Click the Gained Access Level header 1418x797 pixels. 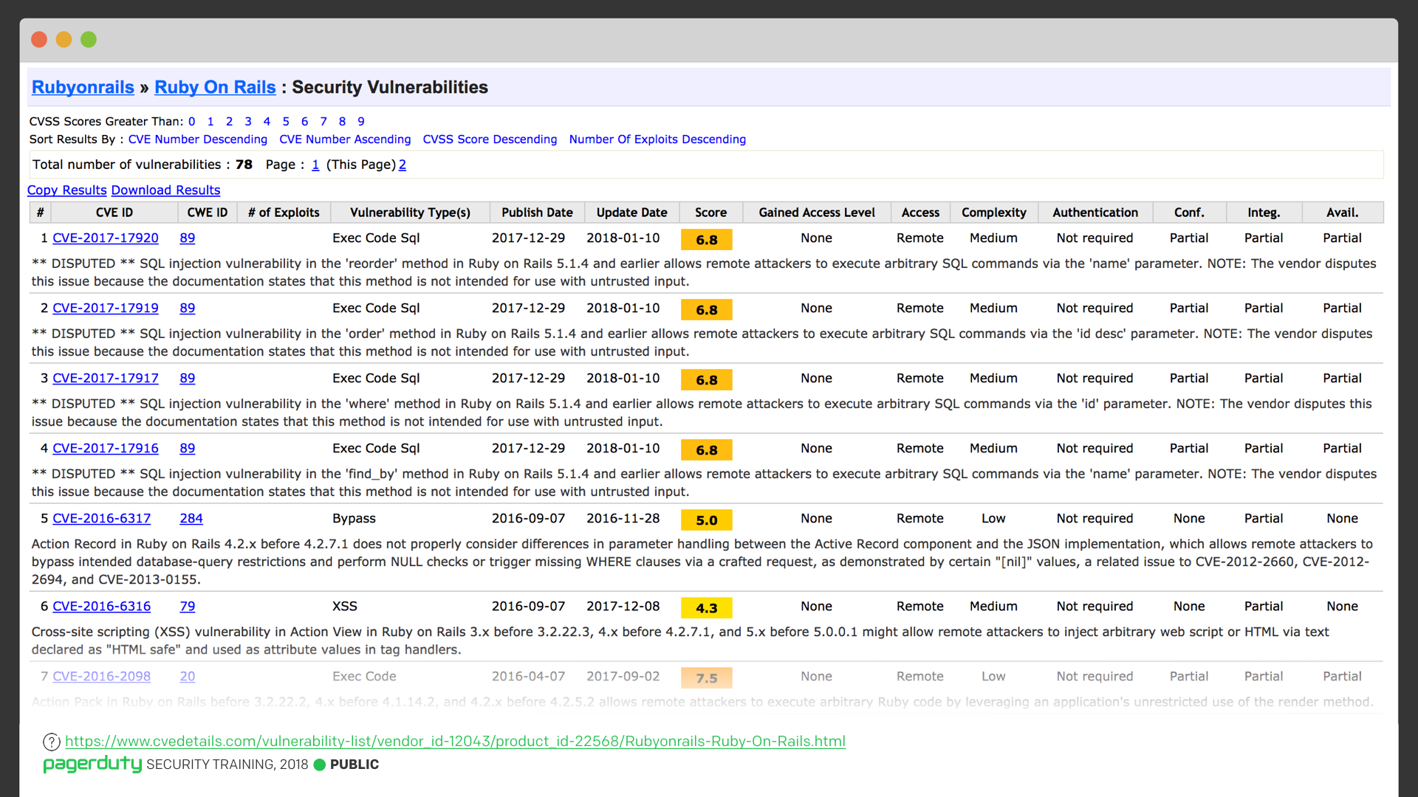tap(817, 213)
